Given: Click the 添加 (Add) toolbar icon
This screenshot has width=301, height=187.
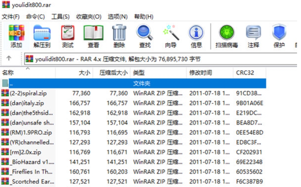Looking at the screenshot, I should tap(16, 33).
